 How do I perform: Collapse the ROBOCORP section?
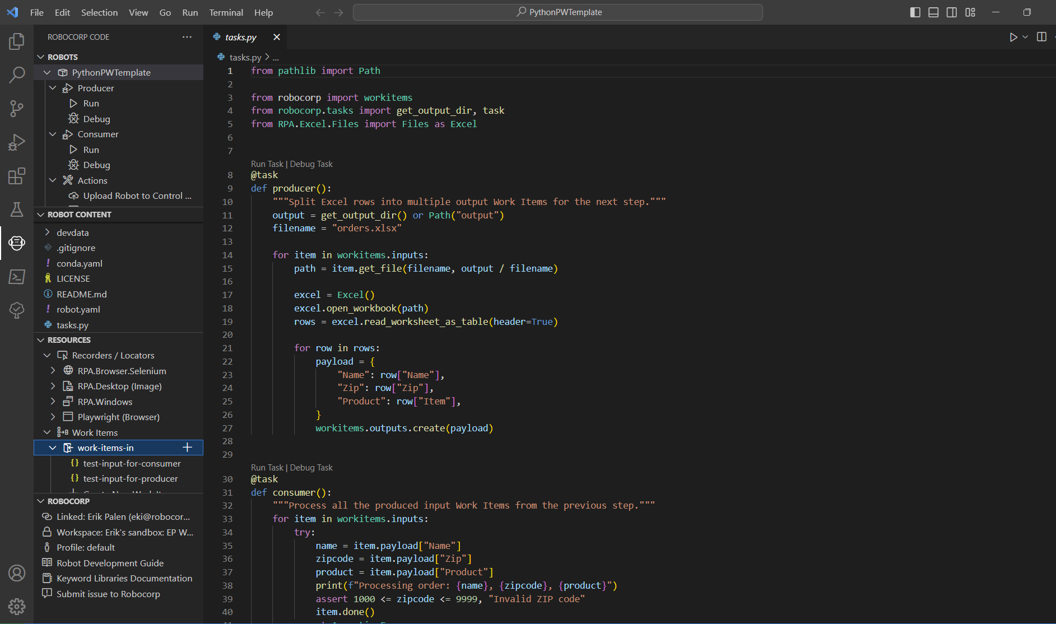[41, 501]
